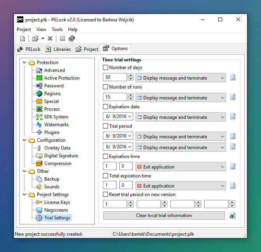Select Trial Settings tree item
261x252 pixels.
pos(54,218)
